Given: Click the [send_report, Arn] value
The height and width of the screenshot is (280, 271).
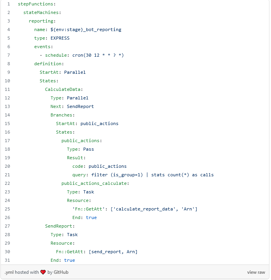Looking at the screenshot, I should tap(113, 252).
